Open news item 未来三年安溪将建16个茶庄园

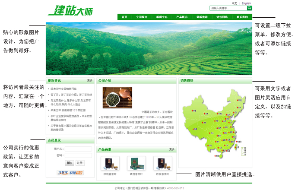pyautogui.click(x=68, y=110)
